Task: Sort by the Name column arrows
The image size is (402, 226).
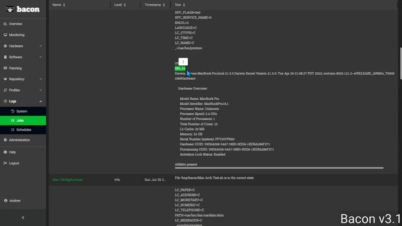Action: coord(64,5)
